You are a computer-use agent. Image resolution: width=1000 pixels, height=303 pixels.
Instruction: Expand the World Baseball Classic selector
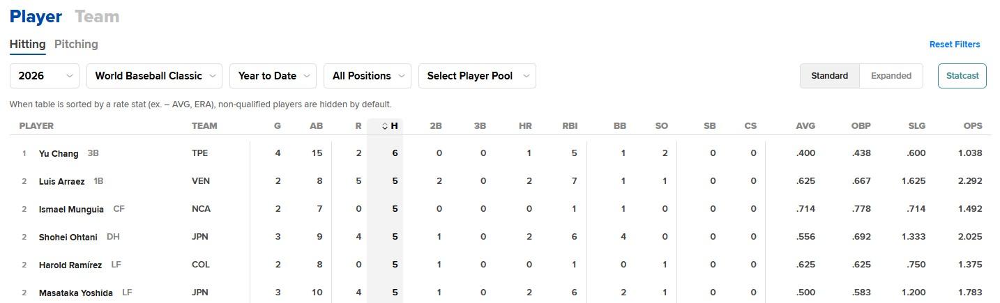tap(155, 76)
